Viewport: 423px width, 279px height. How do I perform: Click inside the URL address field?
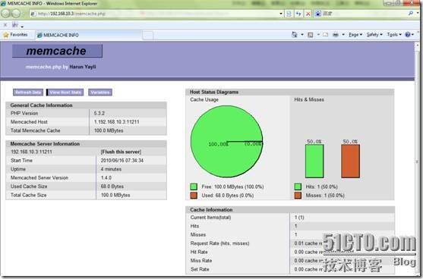156,14
